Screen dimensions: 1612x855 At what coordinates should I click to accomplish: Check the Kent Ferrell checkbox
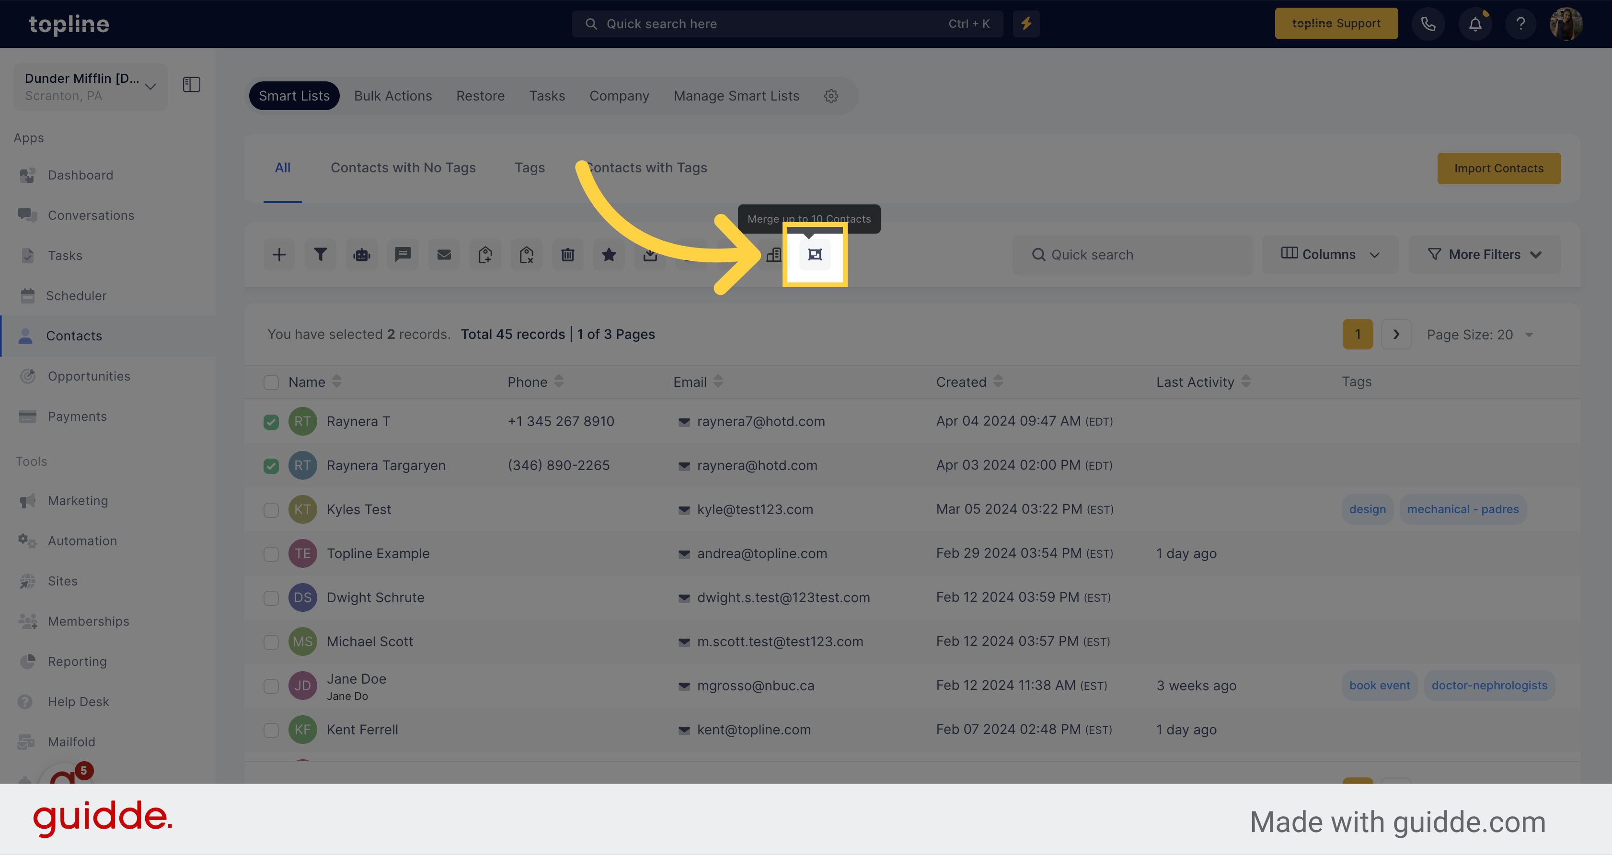[x=271, y=730]
